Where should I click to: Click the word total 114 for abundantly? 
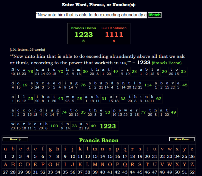(148, 85)
